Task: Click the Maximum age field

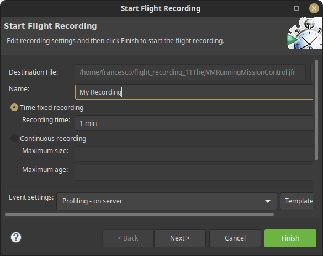Action: [x=194, y=173]
